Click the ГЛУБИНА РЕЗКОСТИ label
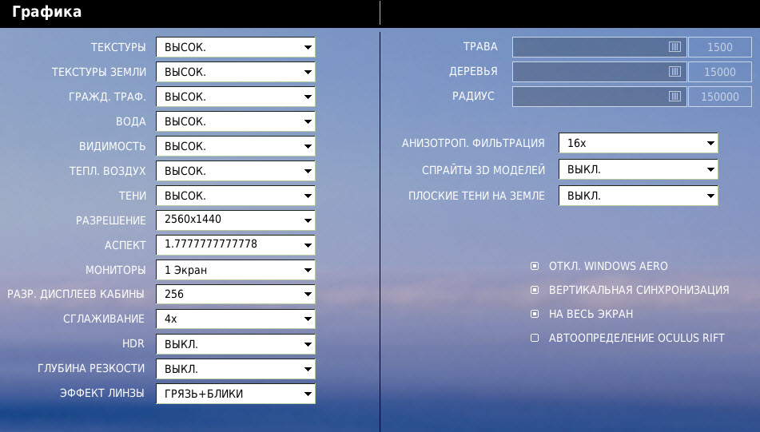This screenshot has height=432, width=760. pos(91,368)
